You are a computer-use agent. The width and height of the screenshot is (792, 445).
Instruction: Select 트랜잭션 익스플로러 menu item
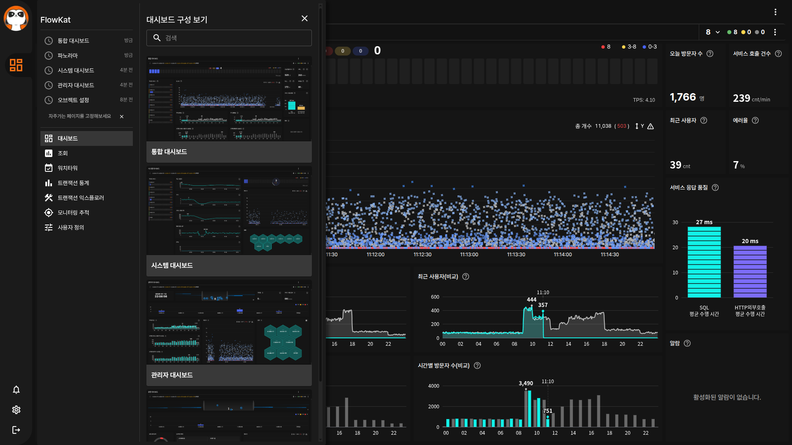pos(81,198)
